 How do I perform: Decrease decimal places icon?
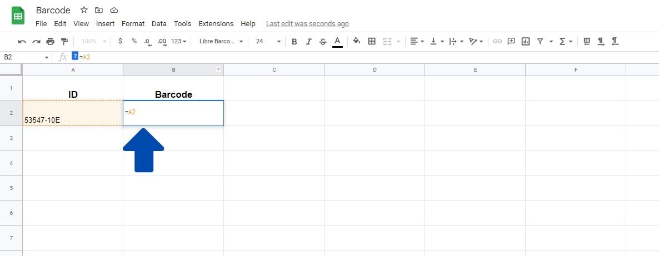tap(147, 41)
